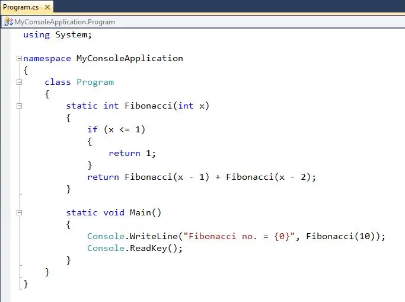Click the 'Main()' method name
This screenshot has height=302, width=405.
coord(145,212)
